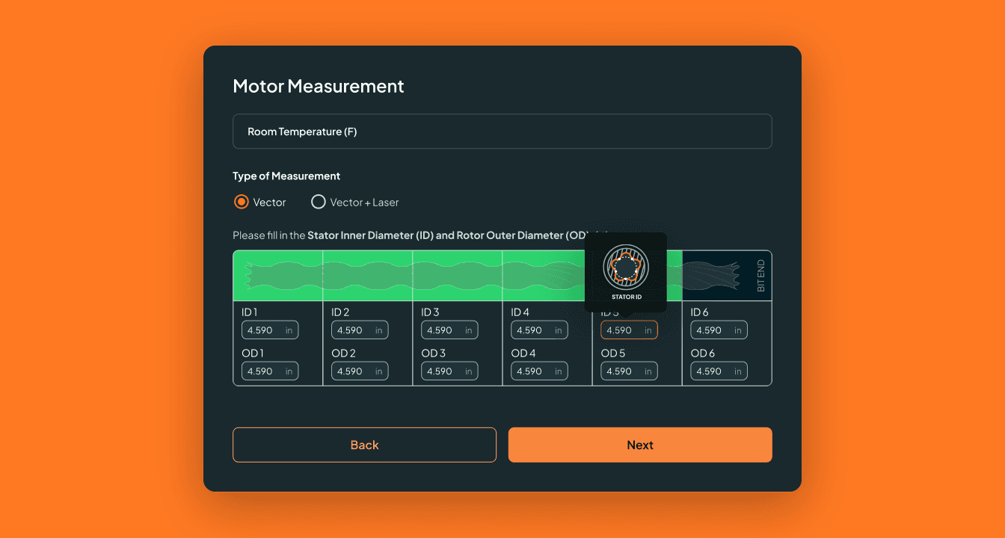Click the ID 4 input field

[x=539, y=330]
